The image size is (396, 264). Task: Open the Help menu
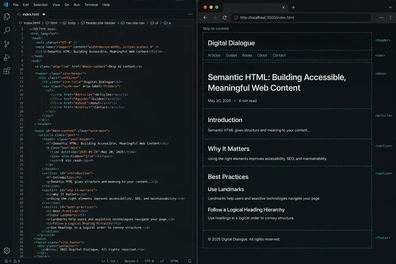[106, 4]
